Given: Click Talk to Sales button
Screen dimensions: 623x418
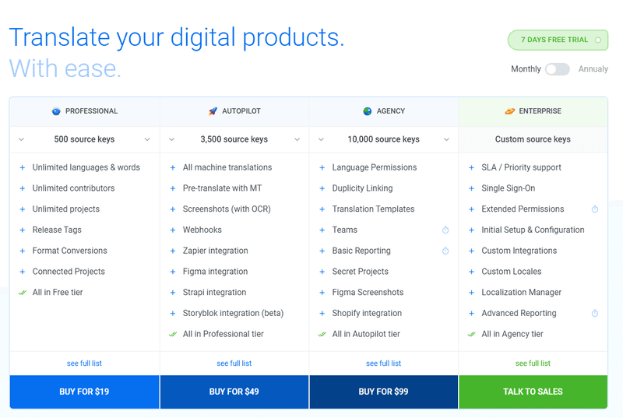Looking at the screenshot, I should coord(533,392).
